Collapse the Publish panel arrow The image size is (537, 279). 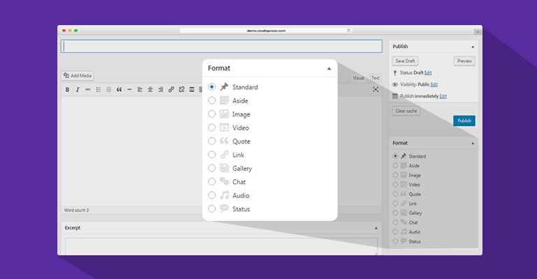click(x=473, y=47)
